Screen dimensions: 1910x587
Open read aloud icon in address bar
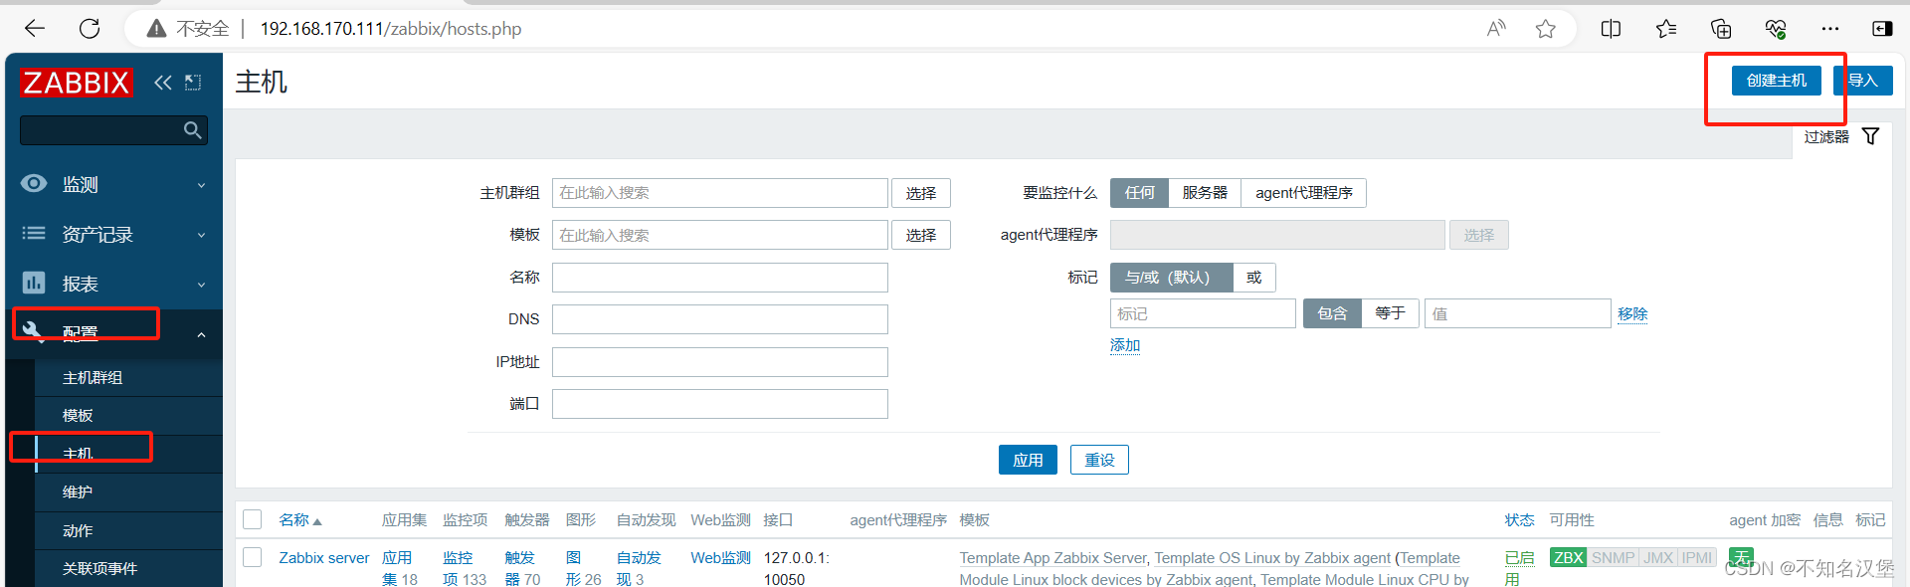click(1496, 29)
